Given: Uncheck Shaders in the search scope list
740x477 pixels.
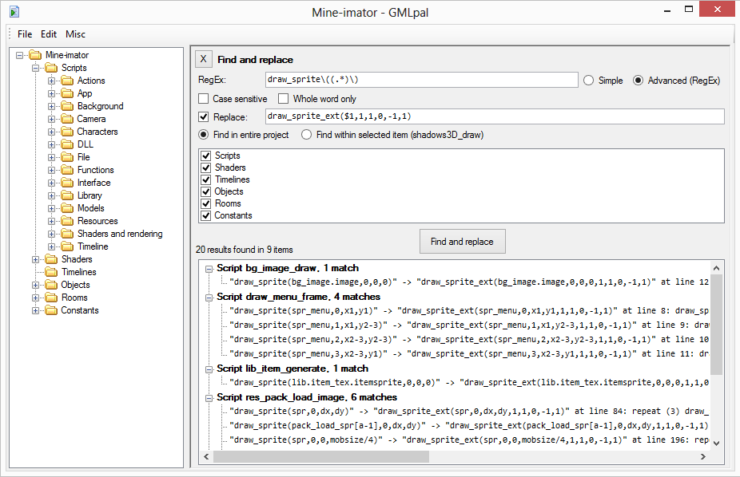Looking at the screenshot, I should [205, 168].
